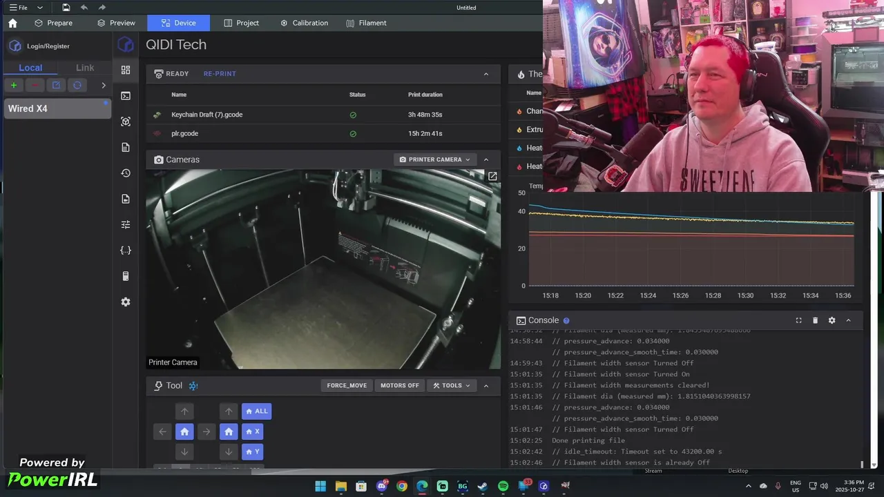The height and width of the screenshot is (497, 884).
Task: Click the MOTORS OFF button
Action: (400, 386)
